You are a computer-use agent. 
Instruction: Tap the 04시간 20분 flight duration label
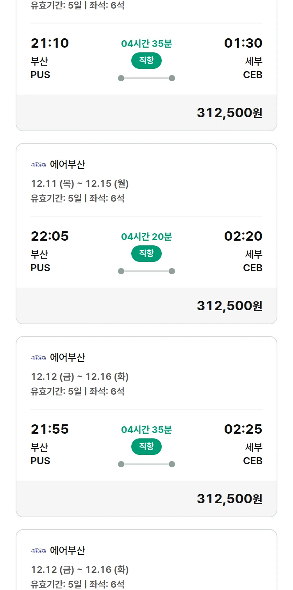[x=146, y=236]
